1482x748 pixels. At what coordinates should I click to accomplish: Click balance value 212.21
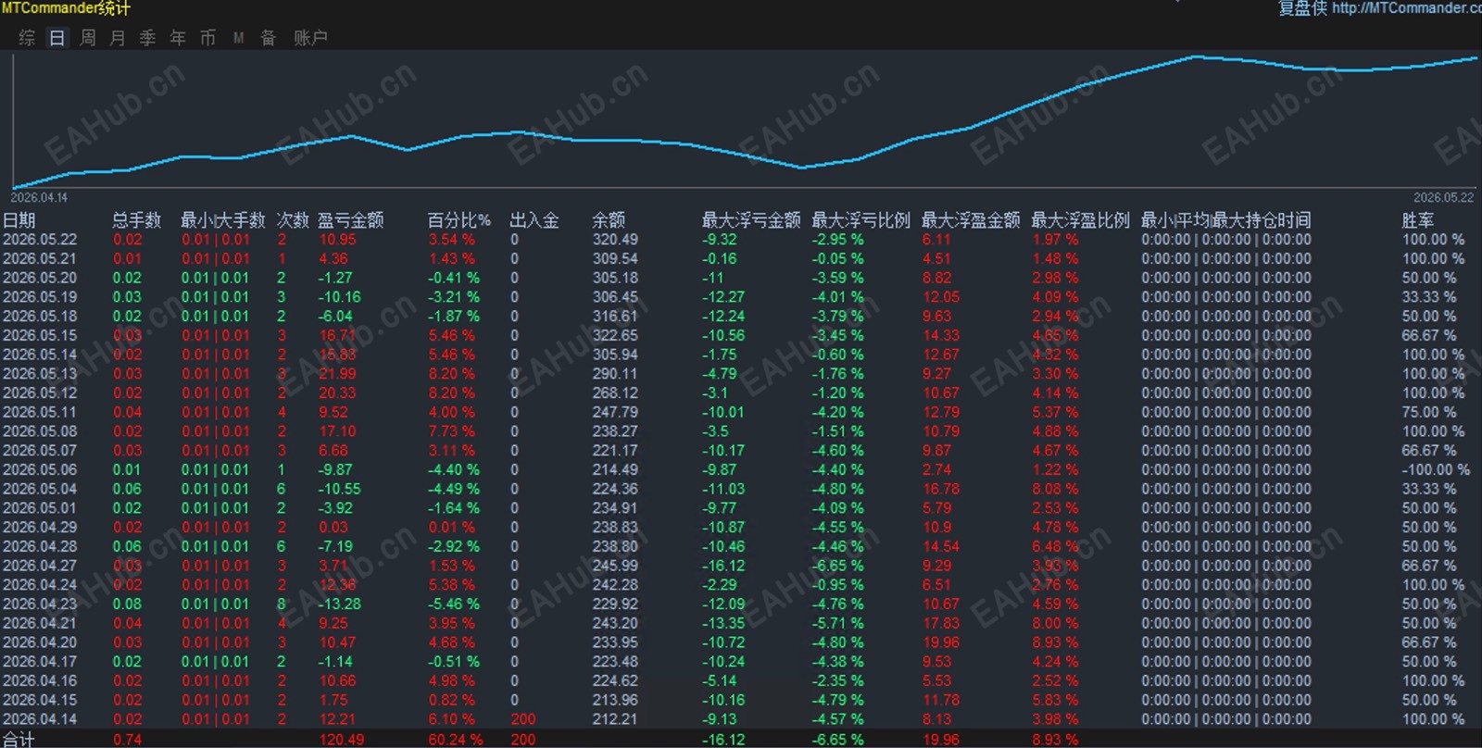click(x=615, y=719)
